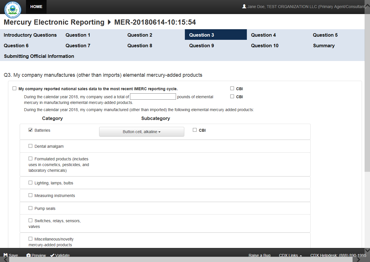
Task: Check Lighting, lamps, bulbs category
Action: [x=31, y=183]
